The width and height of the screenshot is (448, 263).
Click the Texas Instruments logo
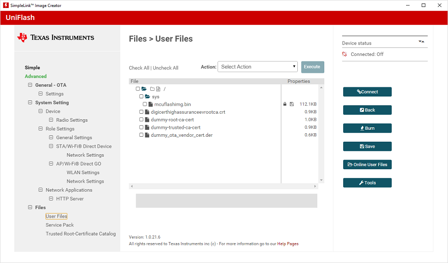coord(56,37)
